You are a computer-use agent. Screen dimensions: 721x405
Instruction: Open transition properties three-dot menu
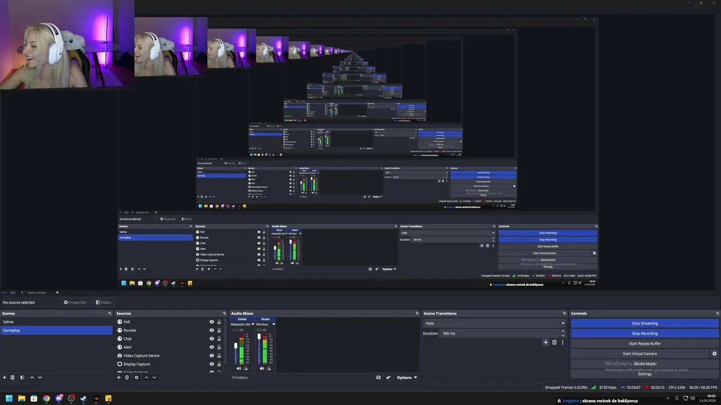coord(562,342)
